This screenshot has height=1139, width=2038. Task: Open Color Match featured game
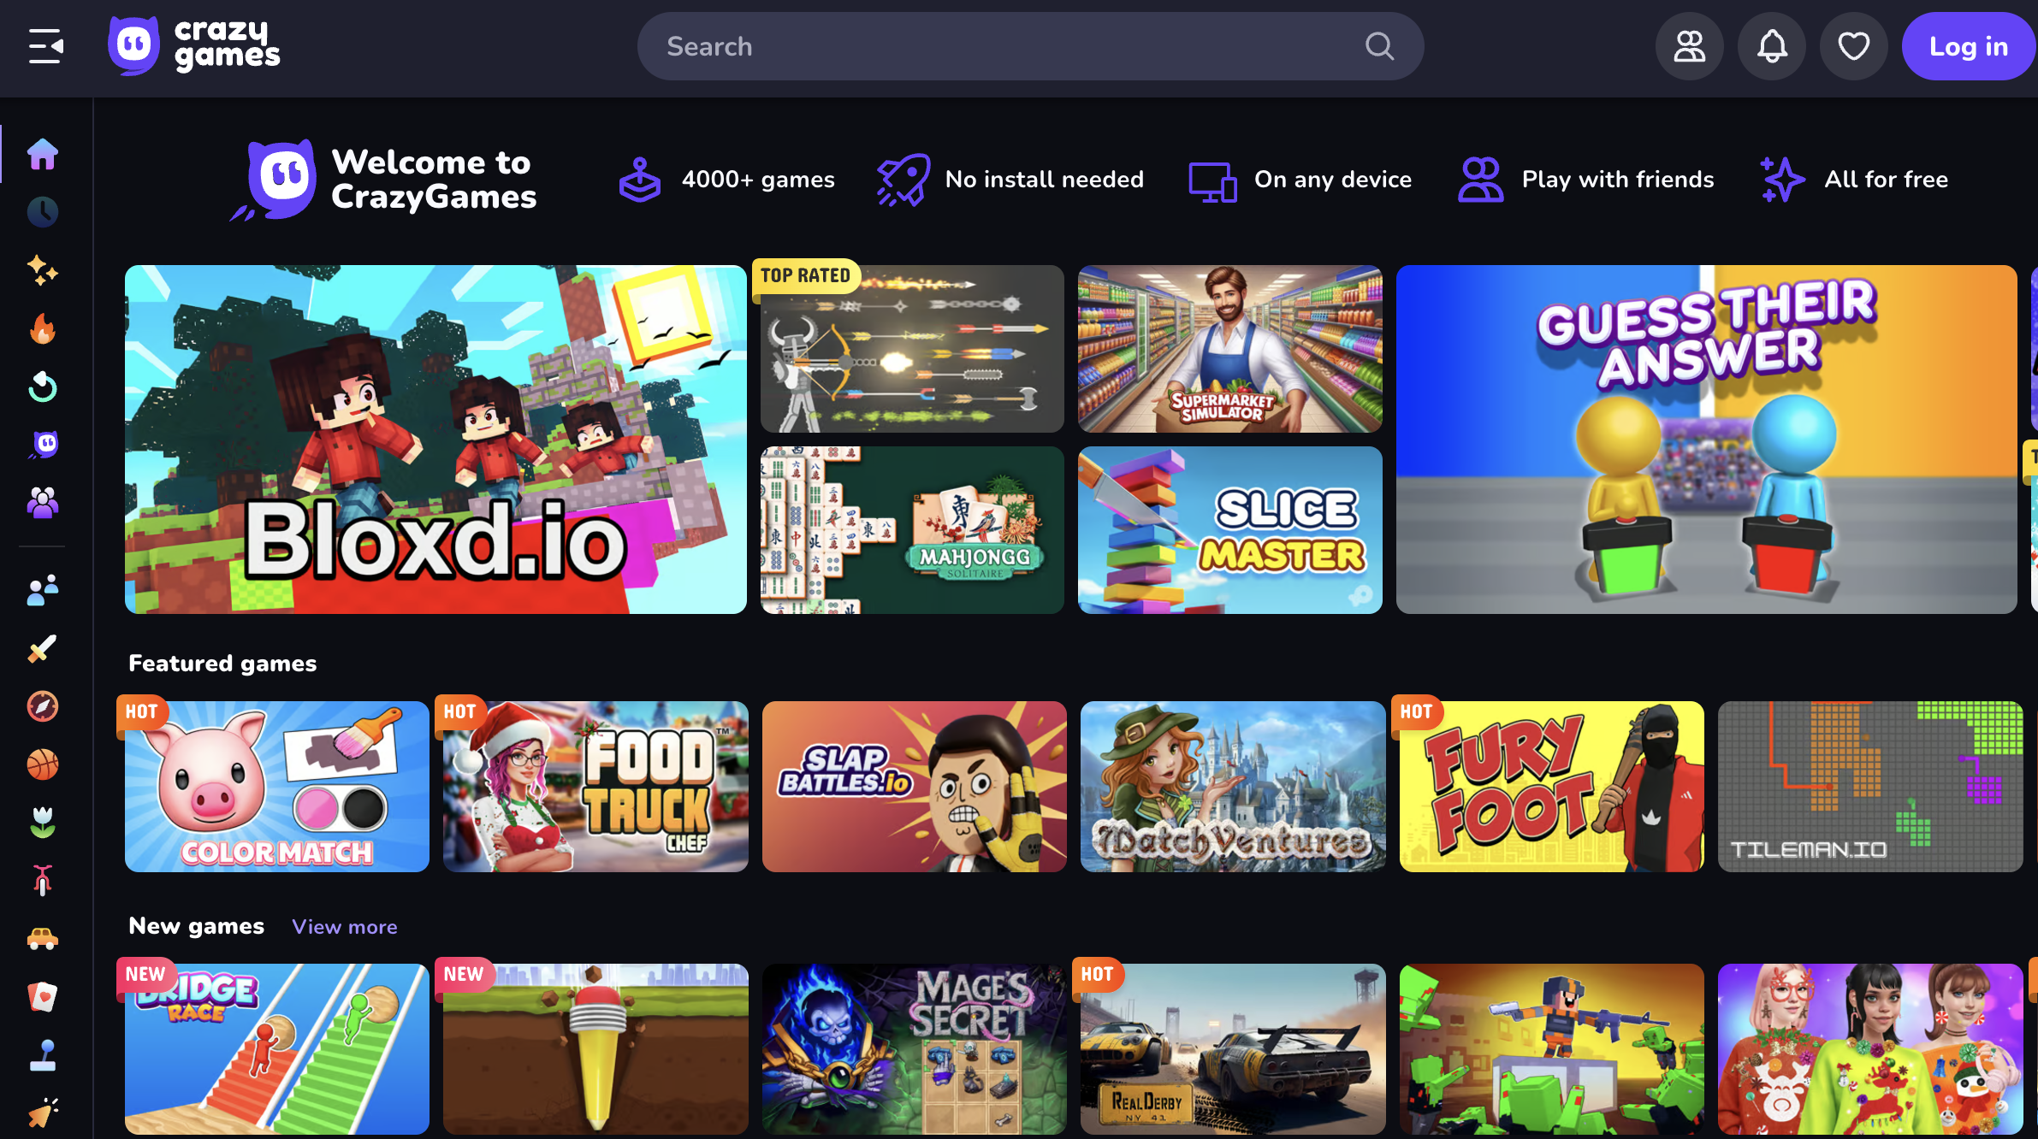(277, 787)
